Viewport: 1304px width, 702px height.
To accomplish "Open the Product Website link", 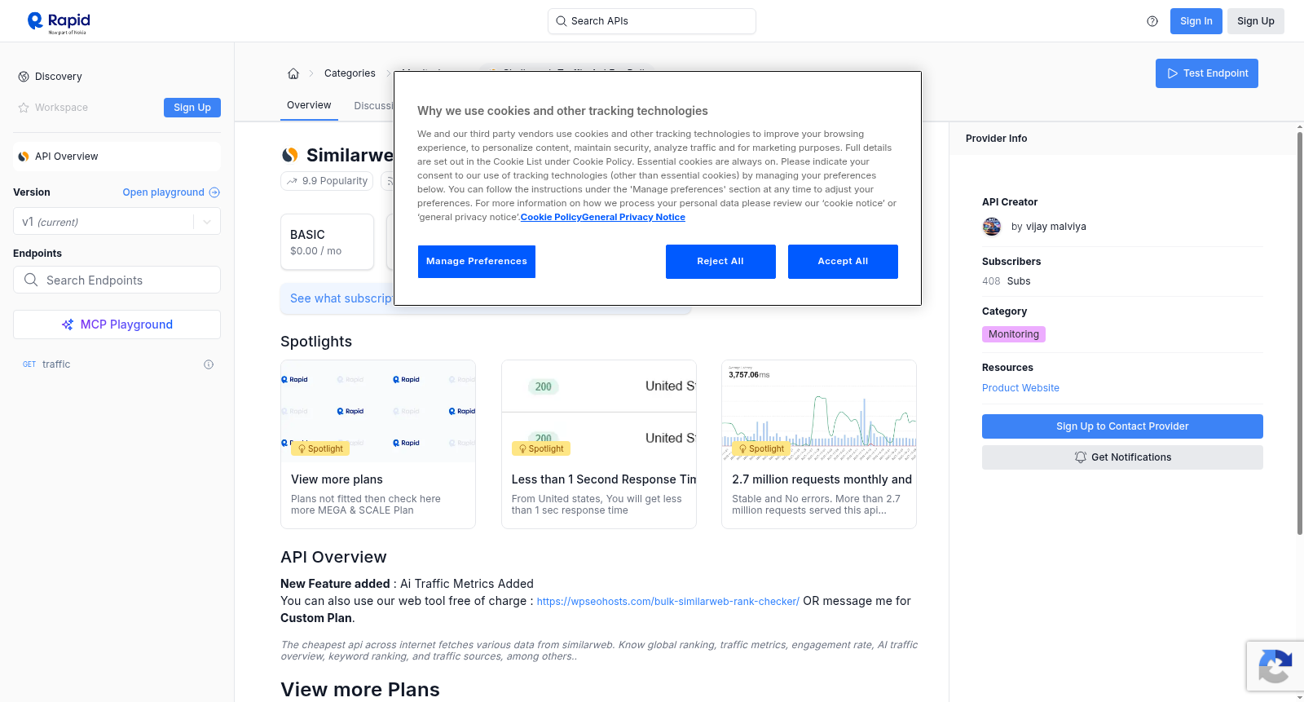I will (x=1020, y=388).
